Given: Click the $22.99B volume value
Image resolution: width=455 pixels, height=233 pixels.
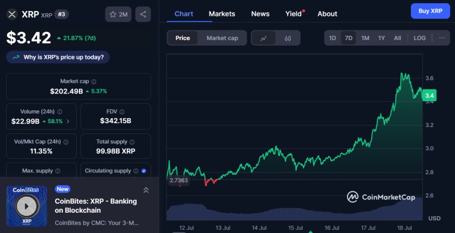Looking at the screenshot, I should pyautogui.click(x=25, y=121).
